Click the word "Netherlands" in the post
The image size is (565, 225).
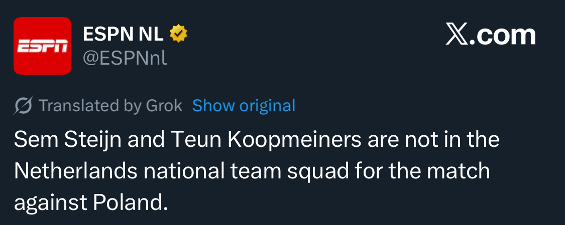click(x=75, y=171)
